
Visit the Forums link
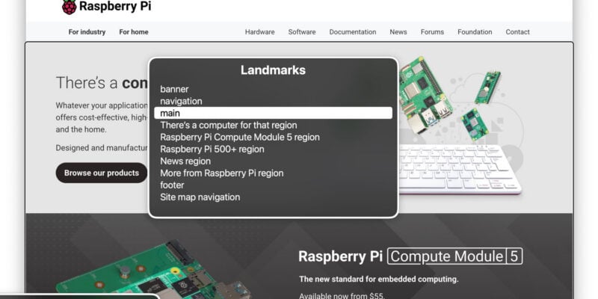tap(432, 32)
